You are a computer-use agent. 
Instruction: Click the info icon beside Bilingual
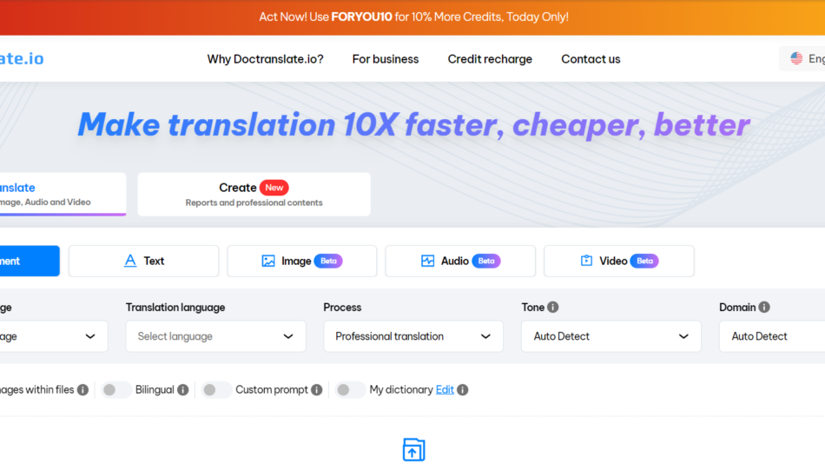(x=182, y=390)
